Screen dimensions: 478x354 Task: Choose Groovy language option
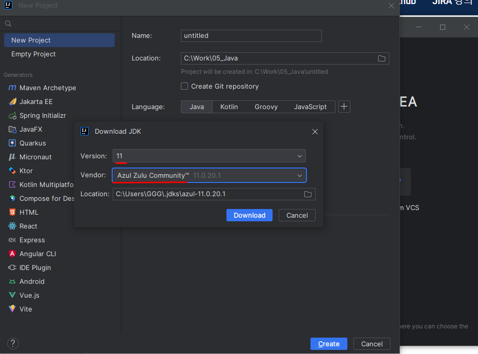click(x=266, y=107)
